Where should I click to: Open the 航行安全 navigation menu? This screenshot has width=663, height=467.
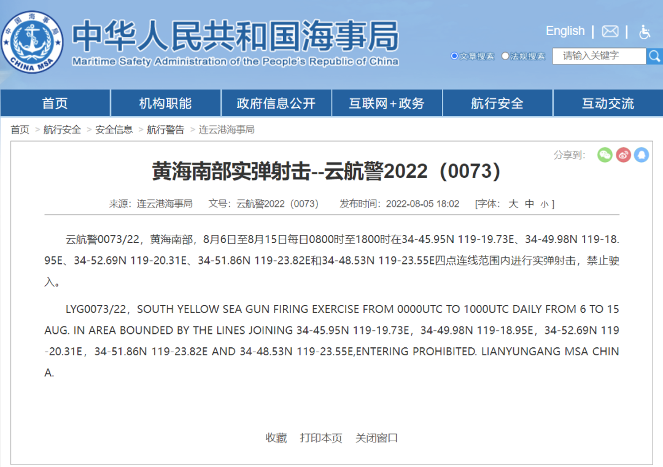tap(497, 102)
